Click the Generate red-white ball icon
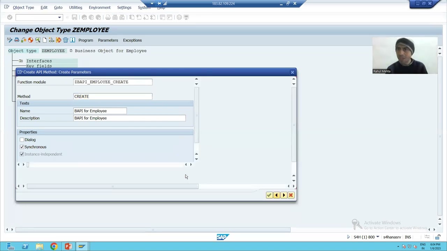 (x=30, y=40)
